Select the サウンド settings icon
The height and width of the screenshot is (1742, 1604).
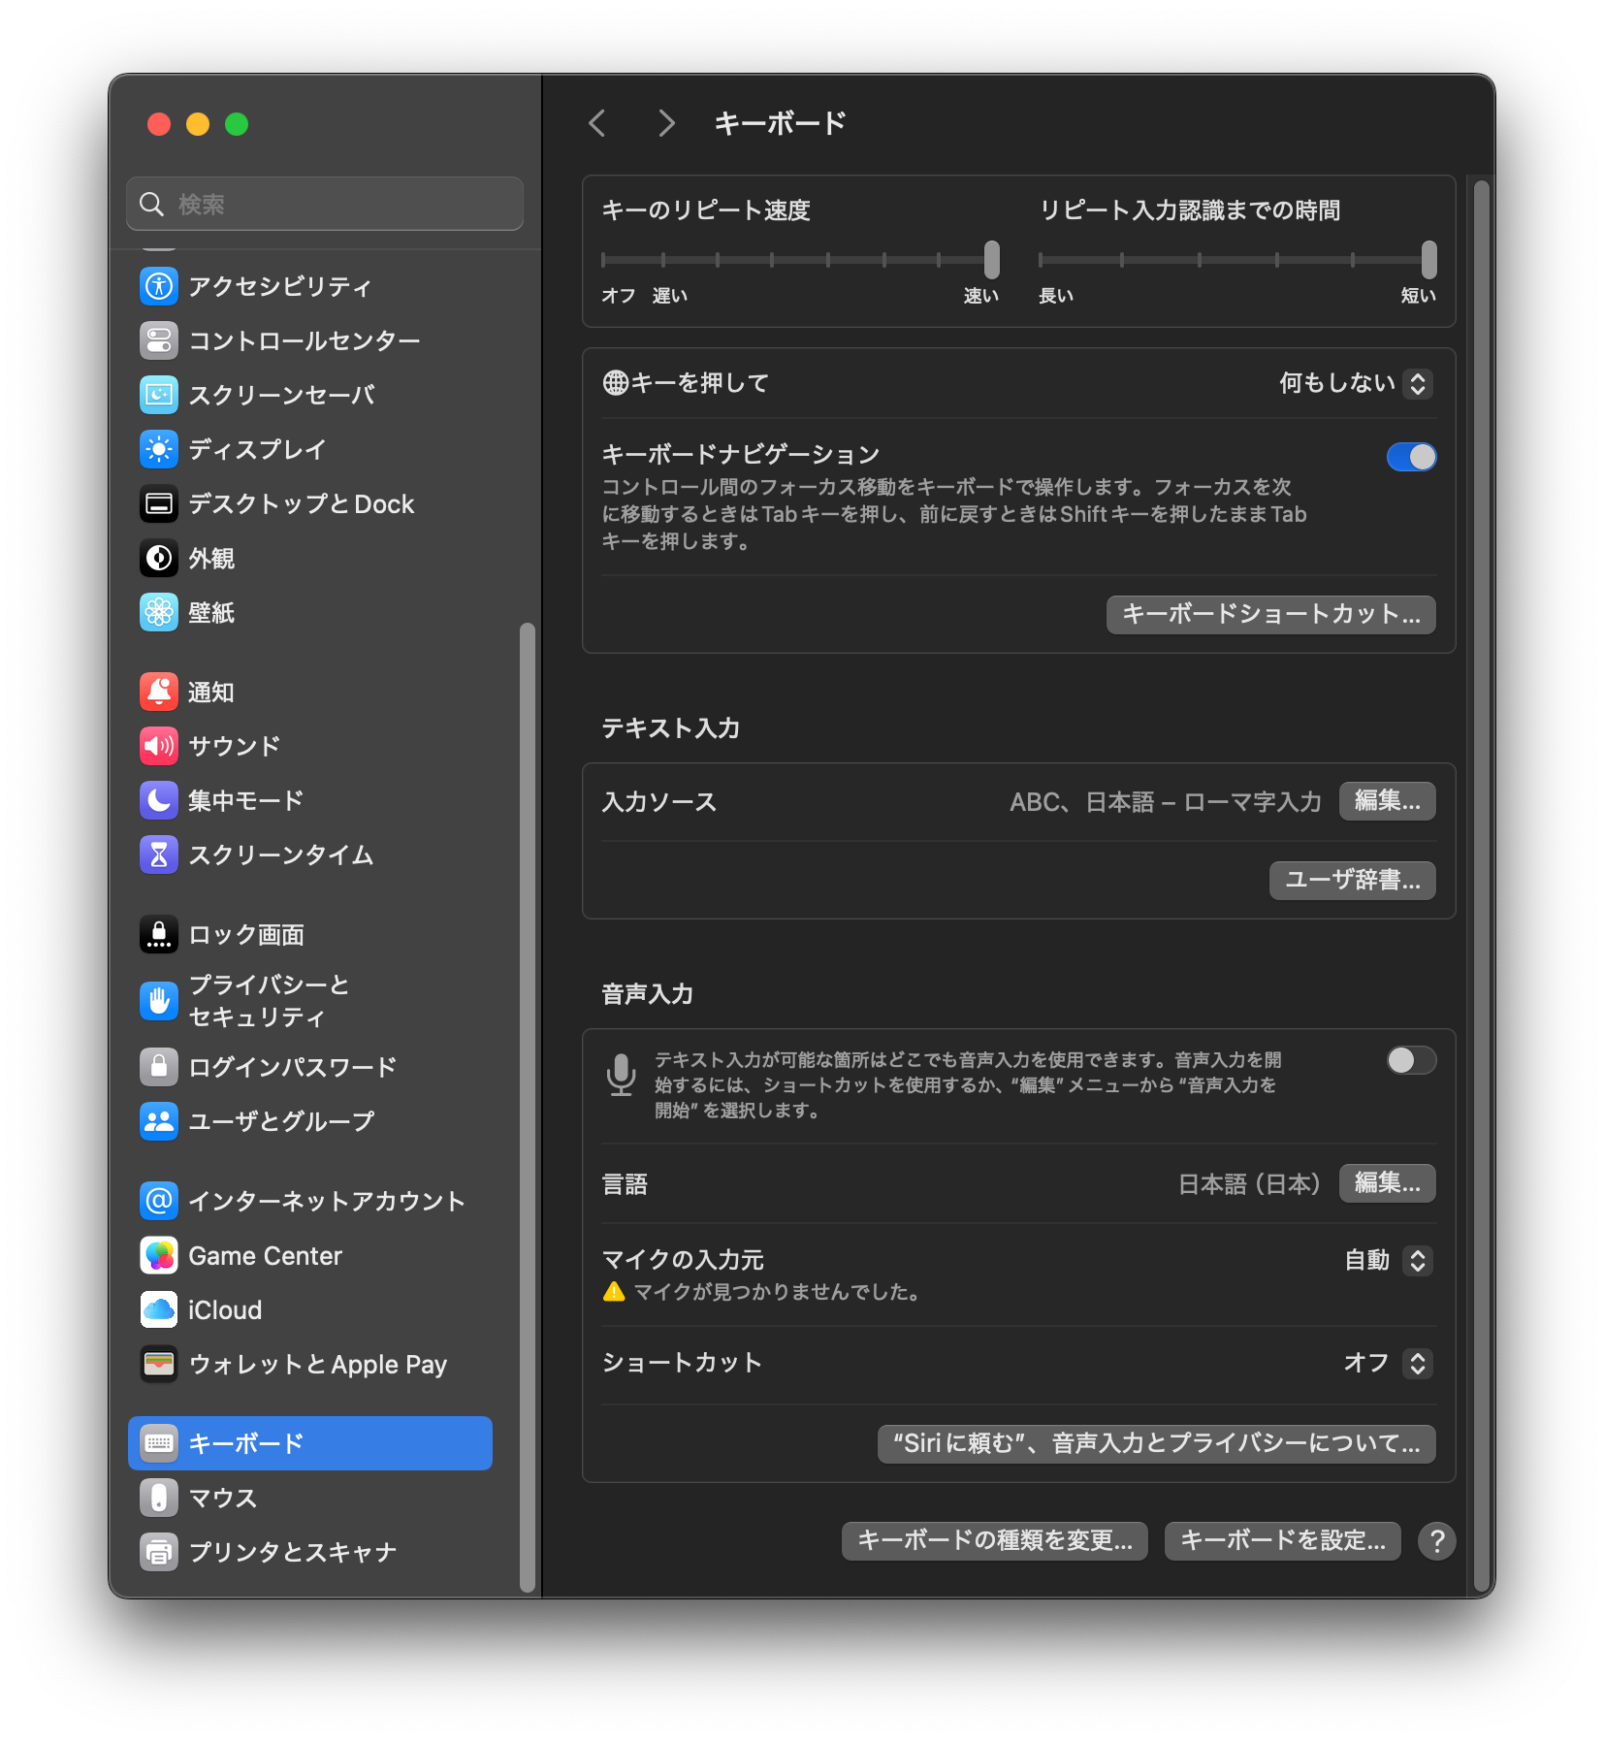(233, 746)
